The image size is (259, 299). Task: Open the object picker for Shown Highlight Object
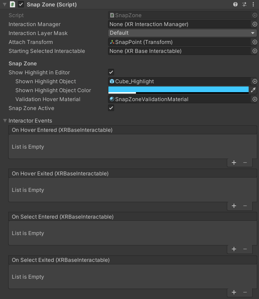click(x=254, y=81)
